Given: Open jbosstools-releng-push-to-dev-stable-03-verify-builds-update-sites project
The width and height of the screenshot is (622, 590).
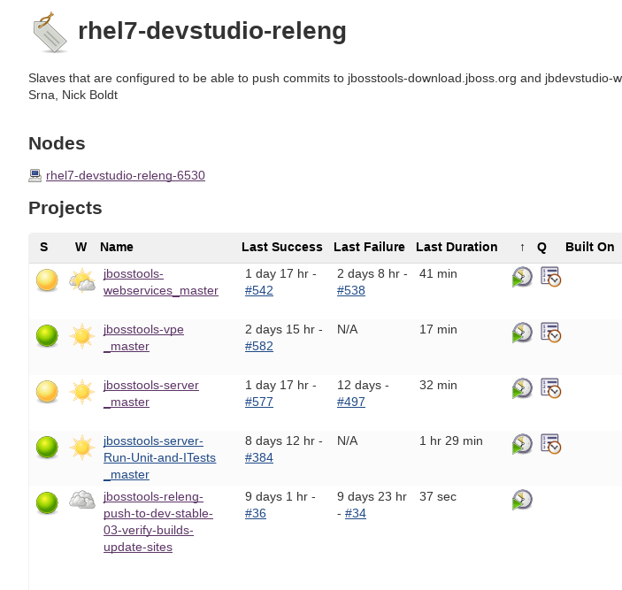Looking at the screenshot, I should coord(157,522).
